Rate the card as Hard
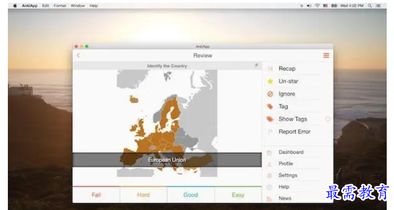394x210 pixels. pyautogui.click(x=143, y=195)
